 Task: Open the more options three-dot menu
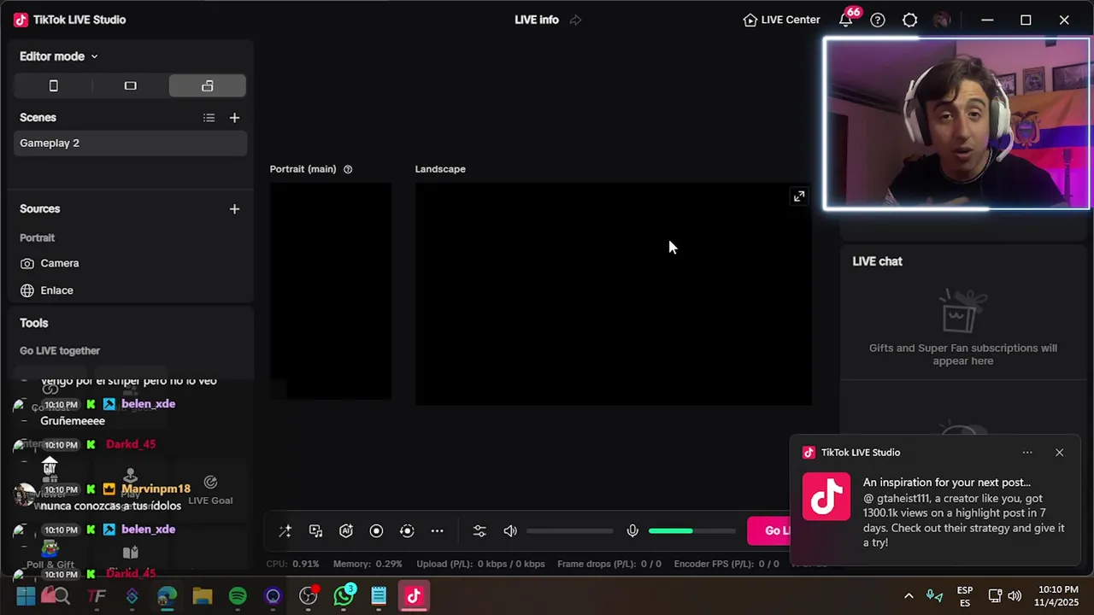coord(437,531)
